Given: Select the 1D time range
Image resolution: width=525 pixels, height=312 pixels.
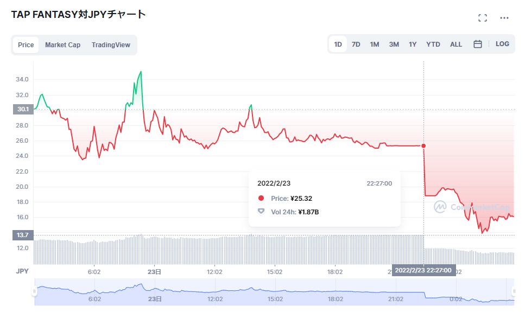Looking at the screenshot, I should click(x=338, y=44).
